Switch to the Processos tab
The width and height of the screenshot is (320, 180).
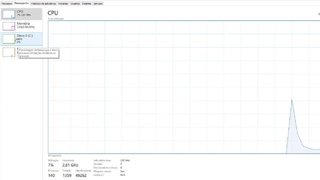click(x=6, y=3)
